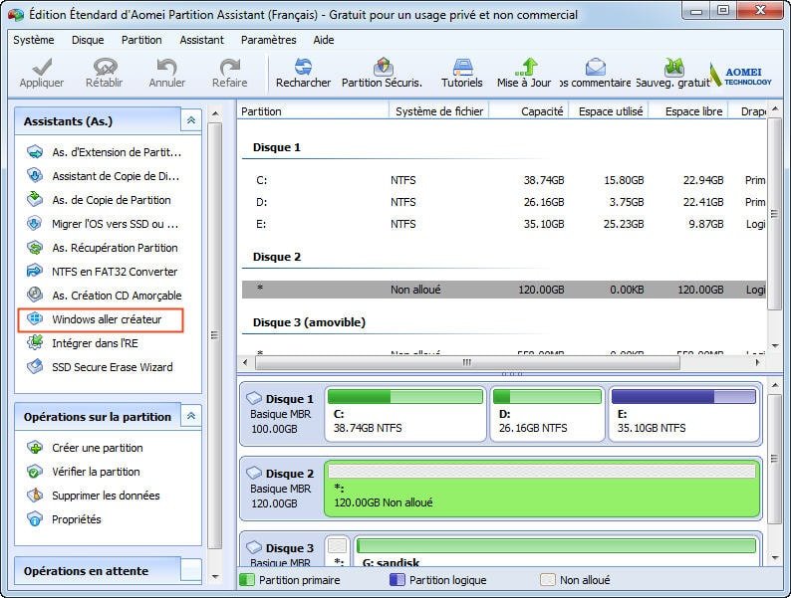
Task: Click the Mise à Jour update icon
Action: (526, 66)
